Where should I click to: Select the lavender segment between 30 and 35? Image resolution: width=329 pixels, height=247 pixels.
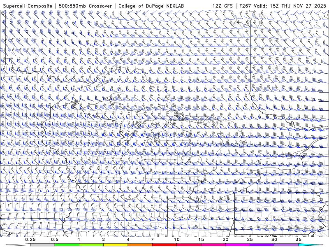[x=286, y=245]
